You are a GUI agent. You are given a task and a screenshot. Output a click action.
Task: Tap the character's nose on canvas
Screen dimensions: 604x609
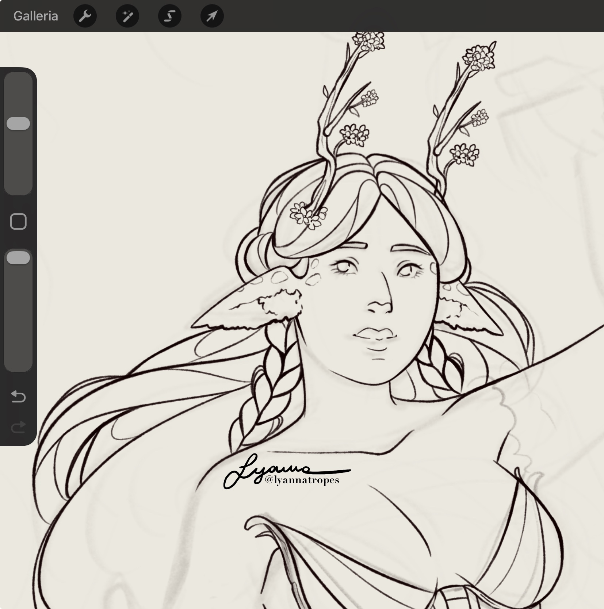[x=380, y=305]
